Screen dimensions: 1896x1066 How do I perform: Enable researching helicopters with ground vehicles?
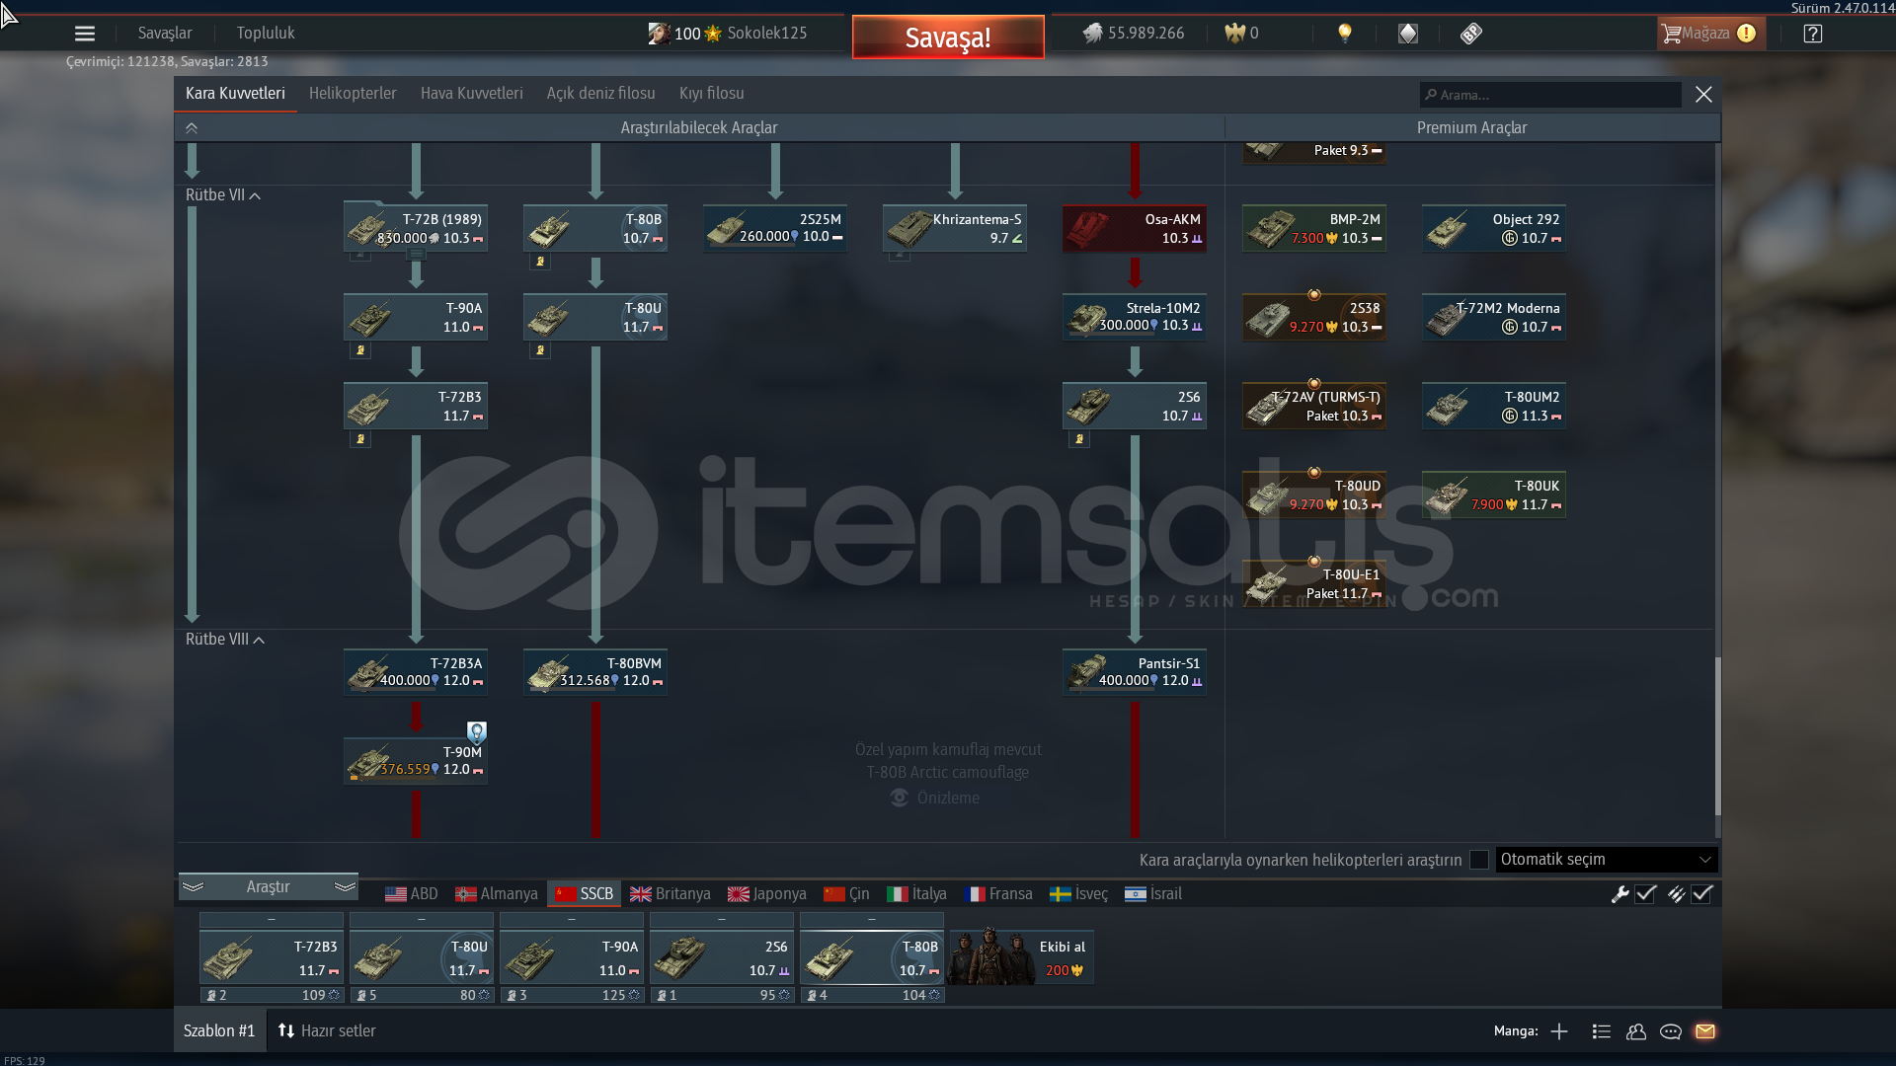tap(1479, 860)
